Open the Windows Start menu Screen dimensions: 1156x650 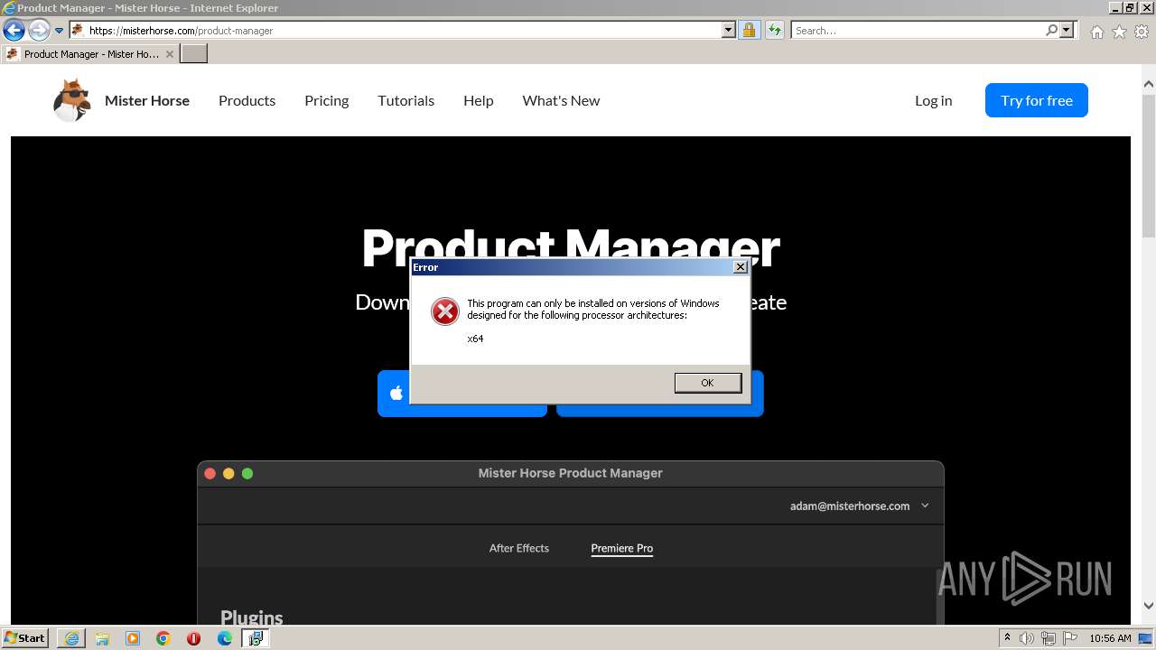pos(25,638)
